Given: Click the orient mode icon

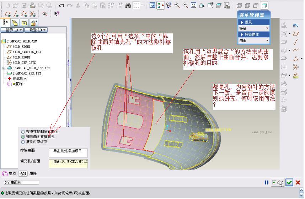Looking at the screenshot, I should pyautogui.click(x=169, y=5).
